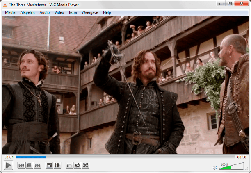Skip to the previous media track
The width and height of the screenshot is (251, 173).
(21, 165)
